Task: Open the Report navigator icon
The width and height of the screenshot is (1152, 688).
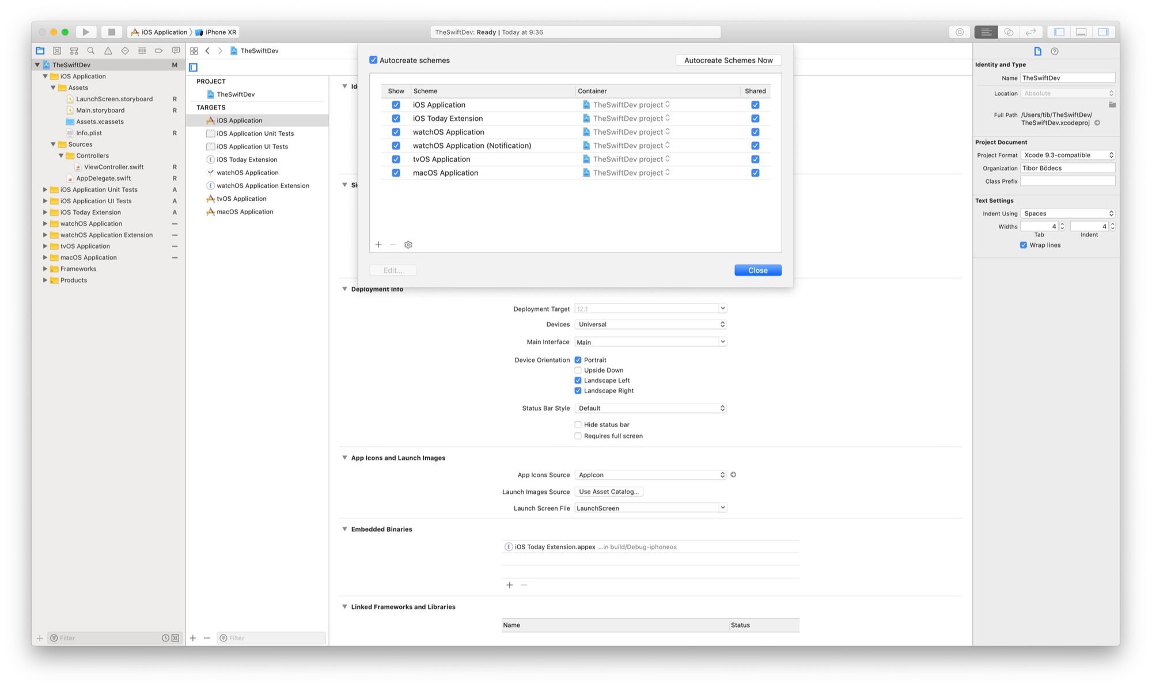Action: click(176, 51)
